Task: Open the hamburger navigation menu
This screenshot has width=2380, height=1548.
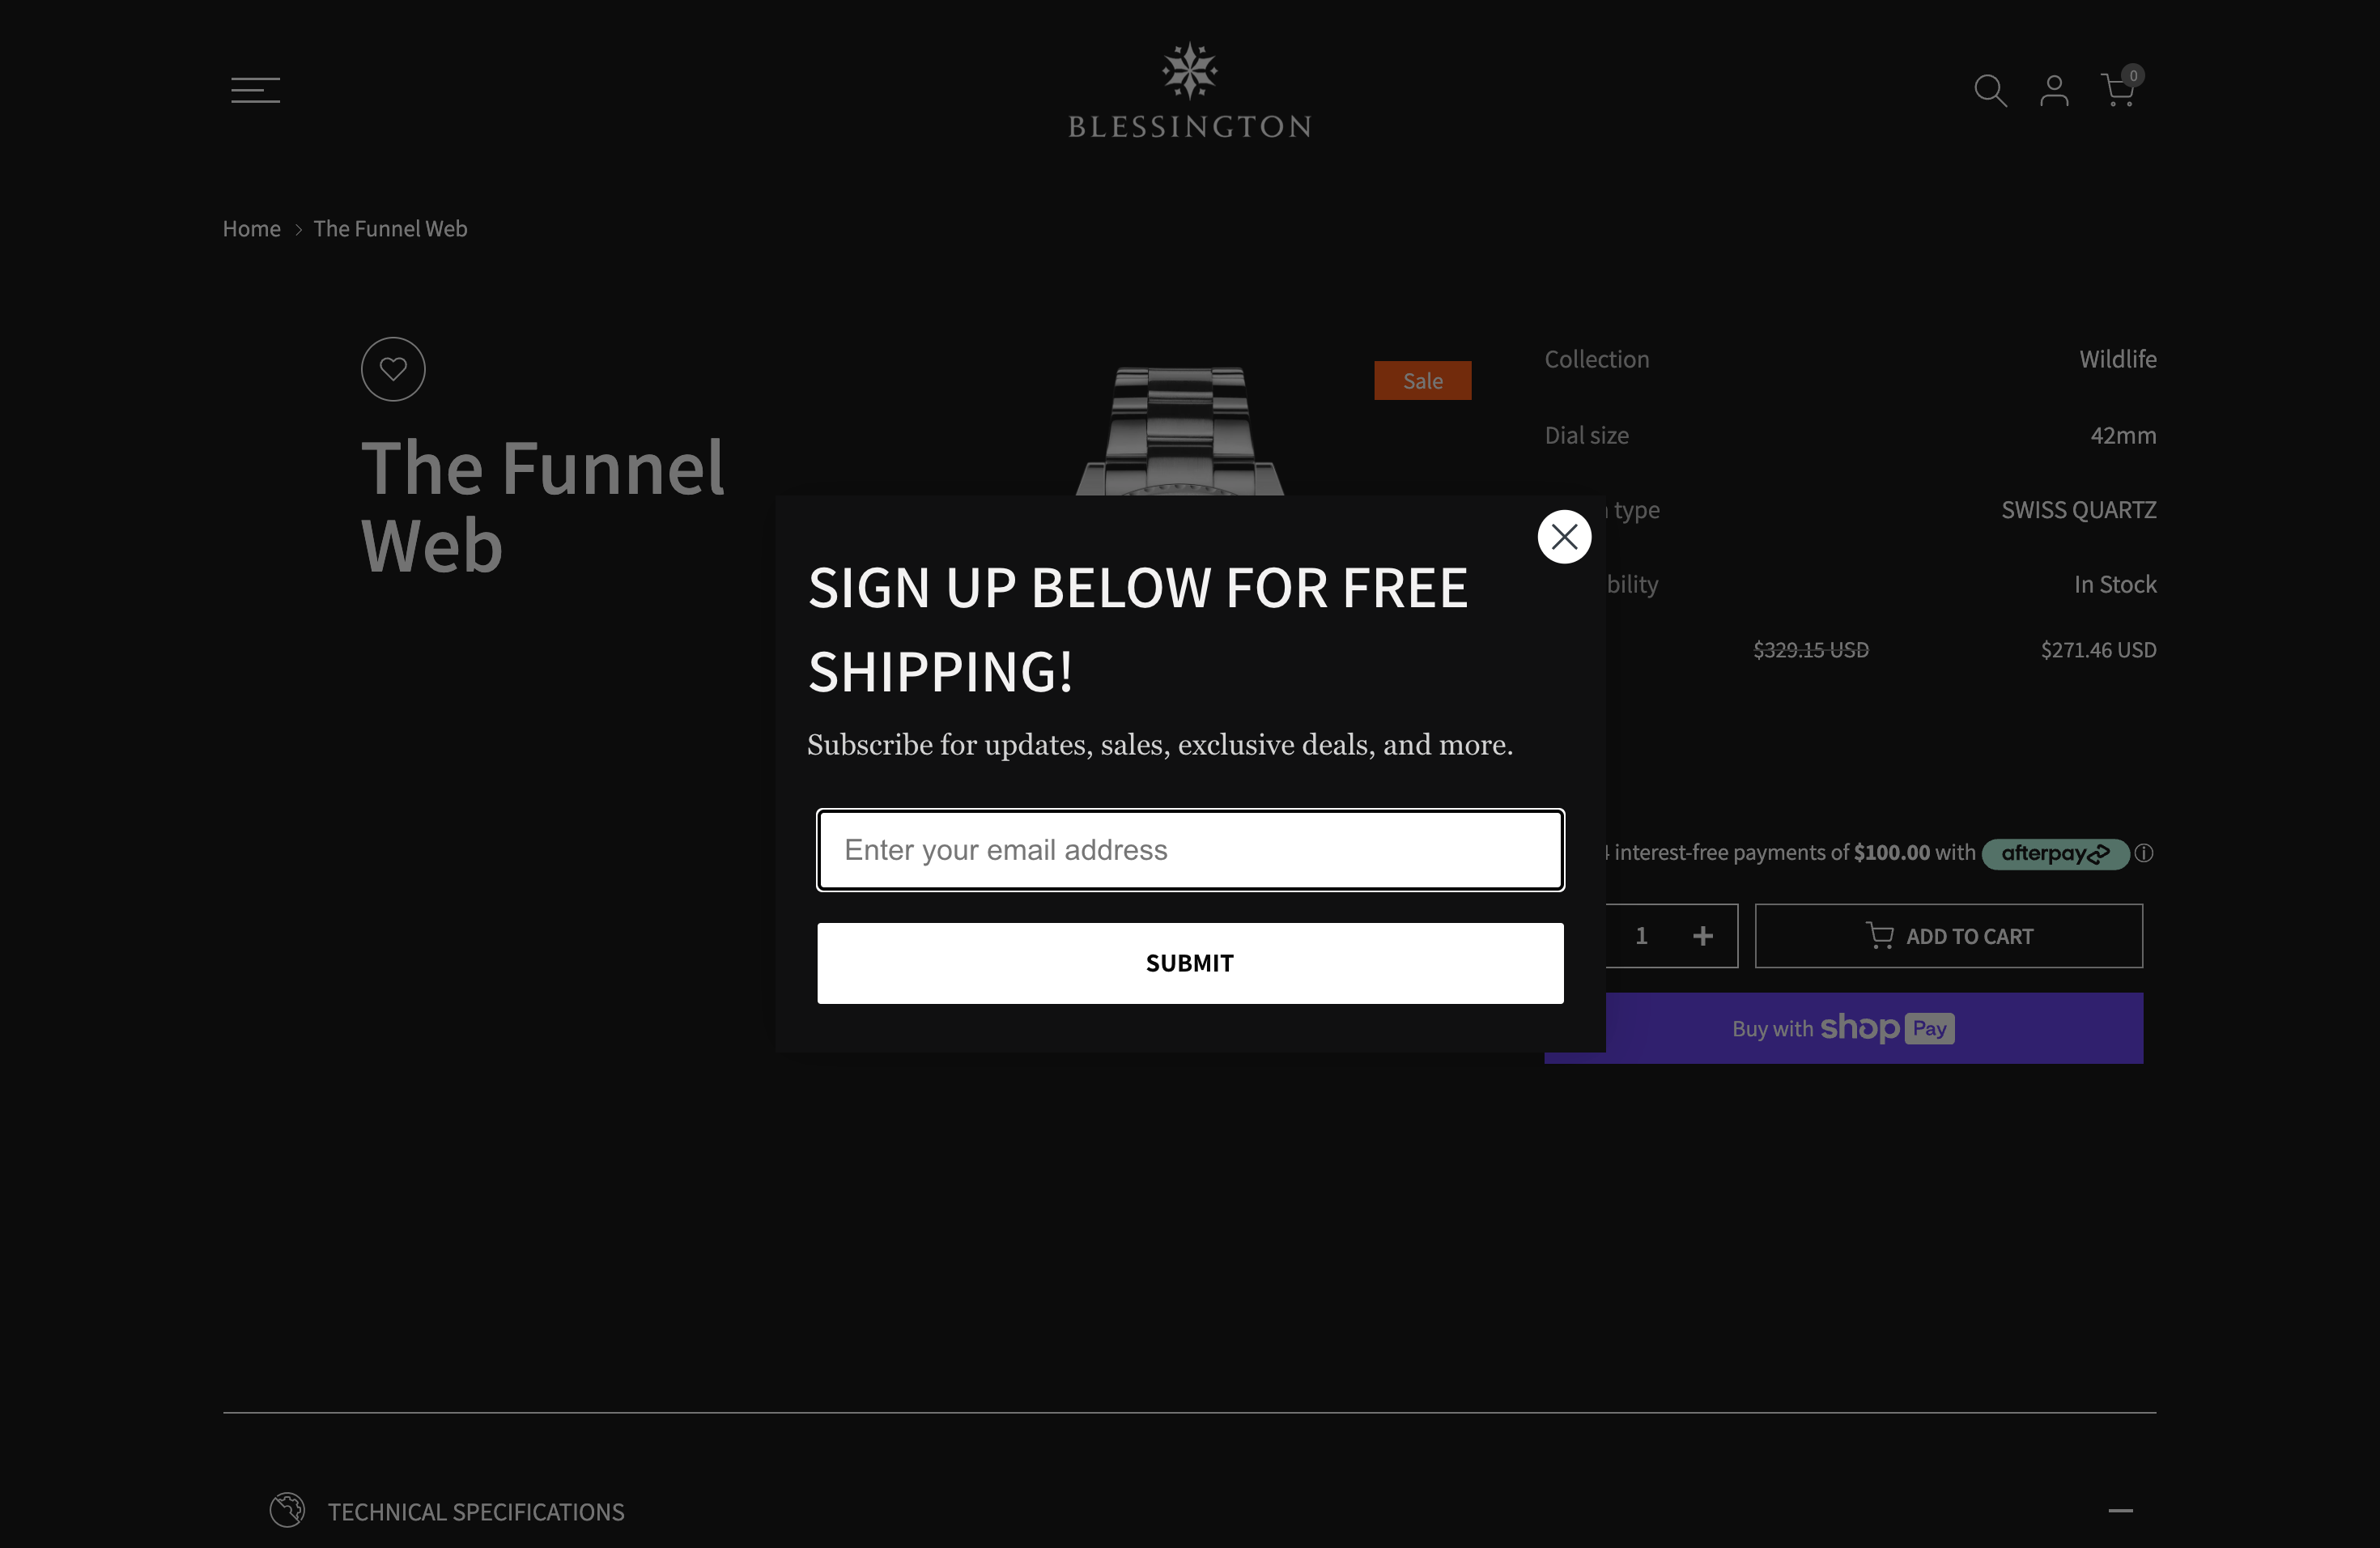Action: [255, 90]
